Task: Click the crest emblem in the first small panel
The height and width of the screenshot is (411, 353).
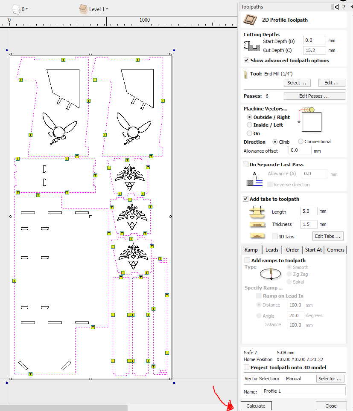Action: [130, 177]
